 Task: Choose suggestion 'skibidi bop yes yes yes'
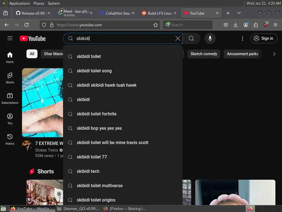pos(123,128)
